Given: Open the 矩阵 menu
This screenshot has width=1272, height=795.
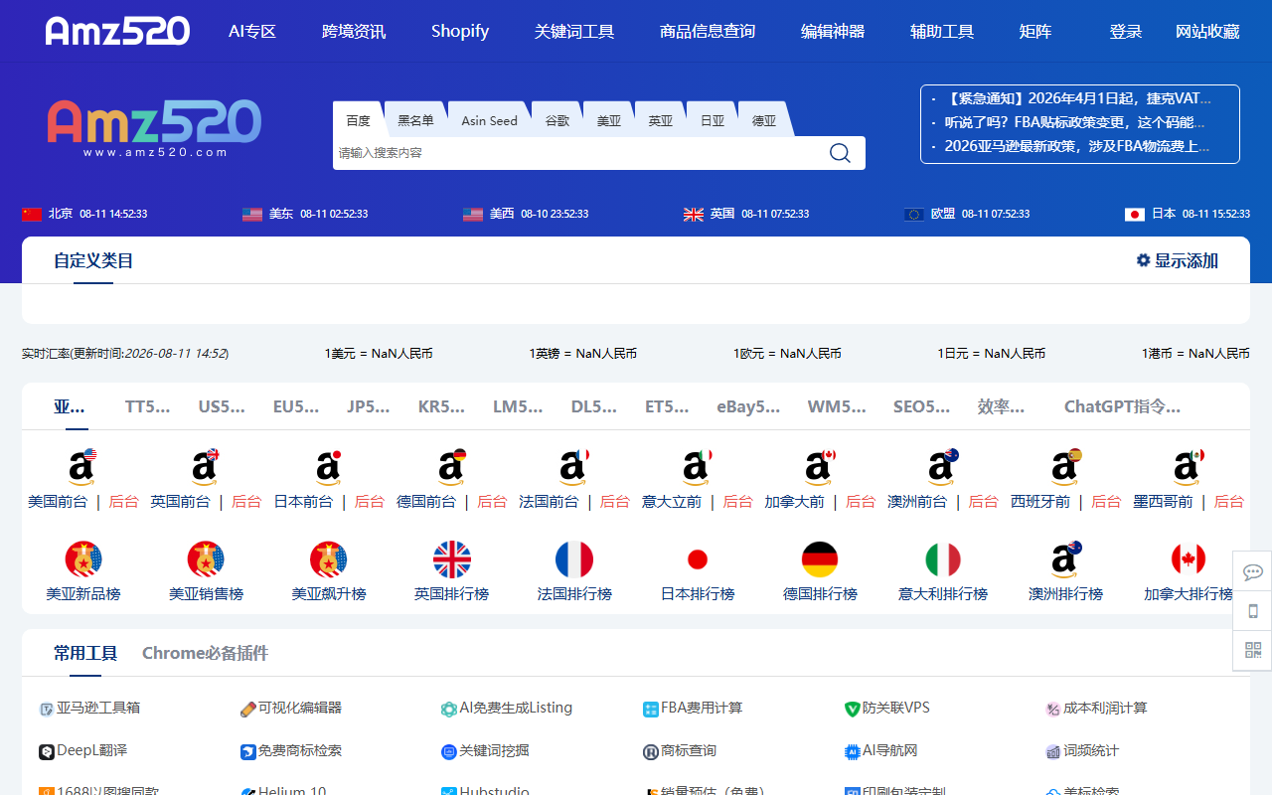Looking at the screenshot, I should (x=1035, y=31).
